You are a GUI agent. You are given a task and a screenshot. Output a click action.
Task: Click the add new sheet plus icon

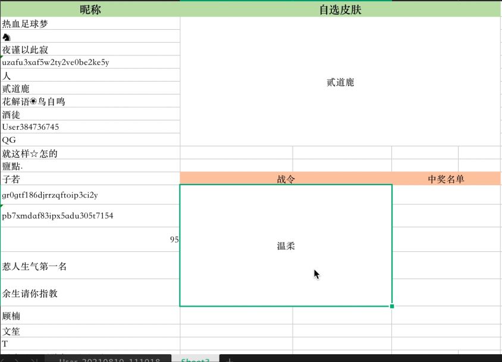pos(230,360)
